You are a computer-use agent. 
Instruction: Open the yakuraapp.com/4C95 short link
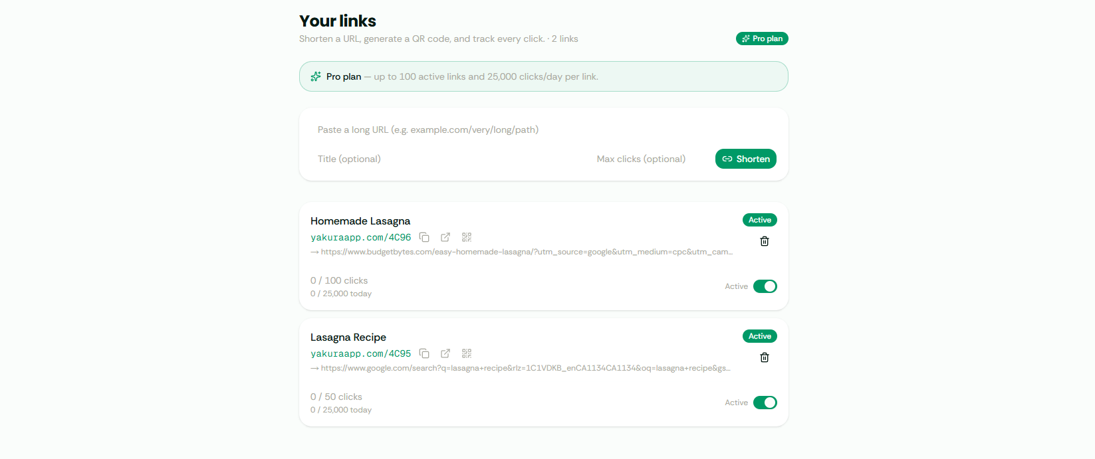click(360, 353)
